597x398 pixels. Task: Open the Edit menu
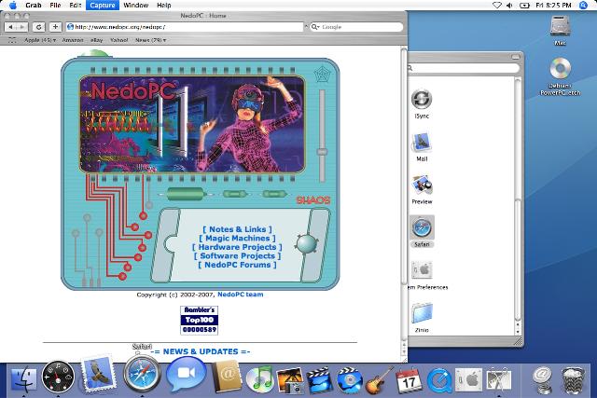76,6
